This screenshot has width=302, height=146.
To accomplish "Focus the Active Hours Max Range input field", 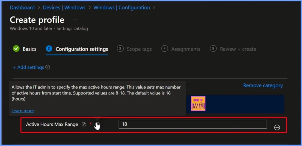I will (193, 124).
